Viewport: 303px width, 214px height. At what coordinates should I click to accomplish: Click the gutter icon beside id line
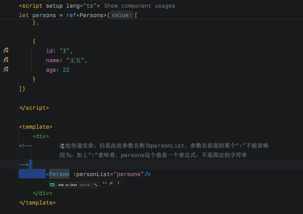[x=6, y=50]
